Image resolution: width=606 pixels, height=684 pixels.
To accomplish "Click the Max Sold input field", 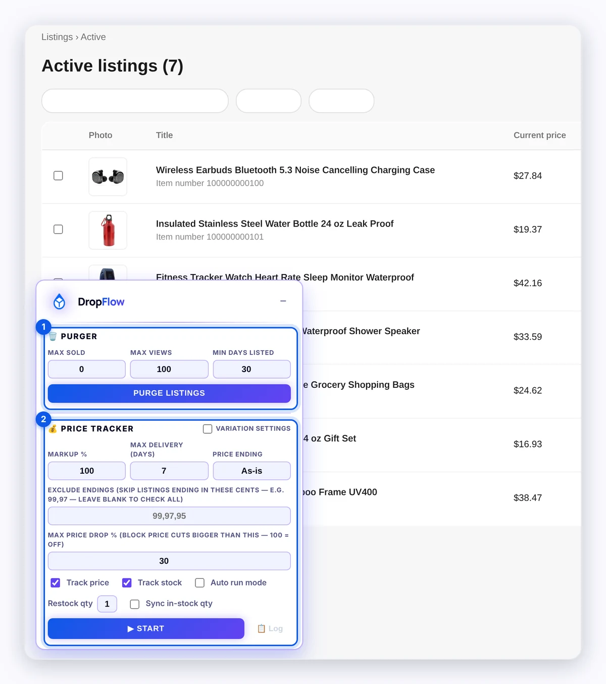I will point(86,369).
